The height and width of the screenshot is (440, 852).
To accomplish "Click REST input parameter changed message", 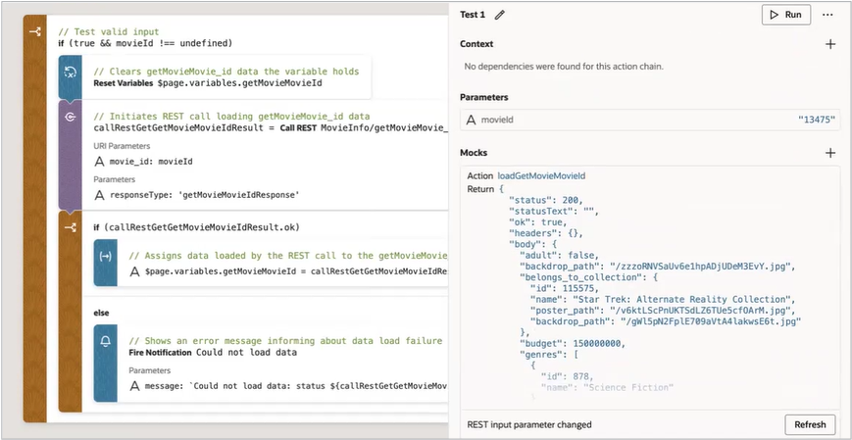I will (x=529, y=424).
